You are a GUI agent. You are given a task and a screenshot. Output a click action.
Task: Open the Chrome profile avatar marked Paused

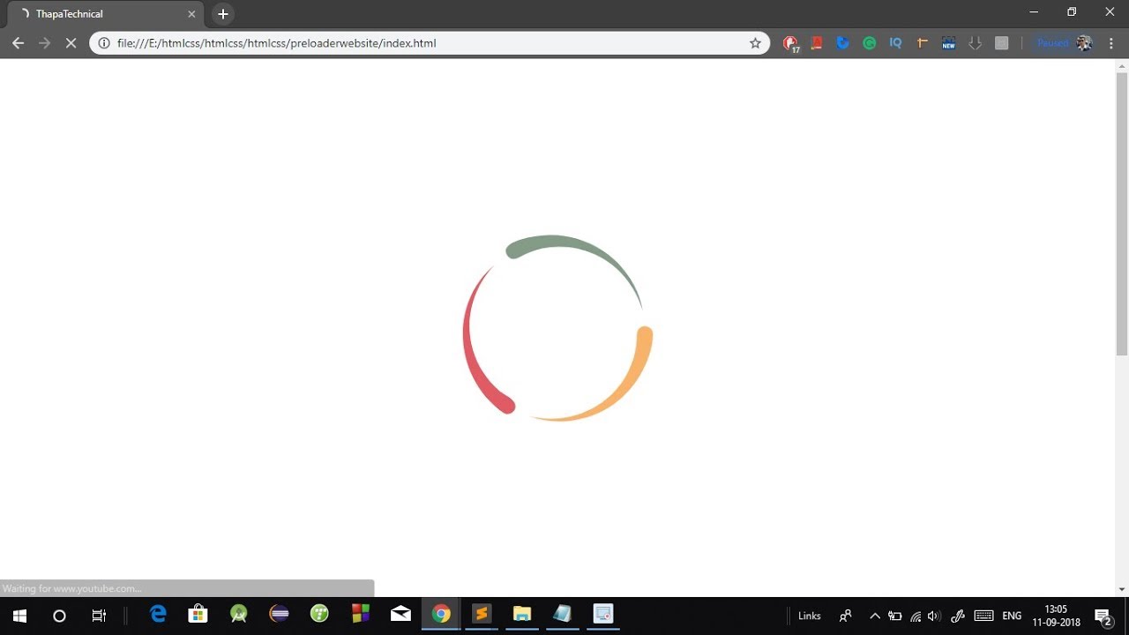point(1064,42)
